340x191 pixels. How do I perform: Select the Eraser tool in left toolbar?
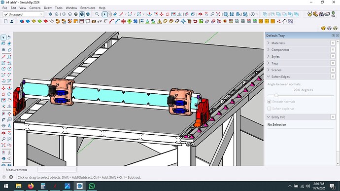pyautogui.click(x=9, y=43)
